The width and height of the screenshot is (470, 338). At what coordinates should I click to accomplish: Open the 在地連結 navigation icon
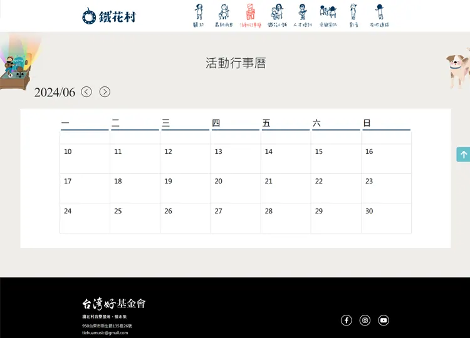point(379,16)
